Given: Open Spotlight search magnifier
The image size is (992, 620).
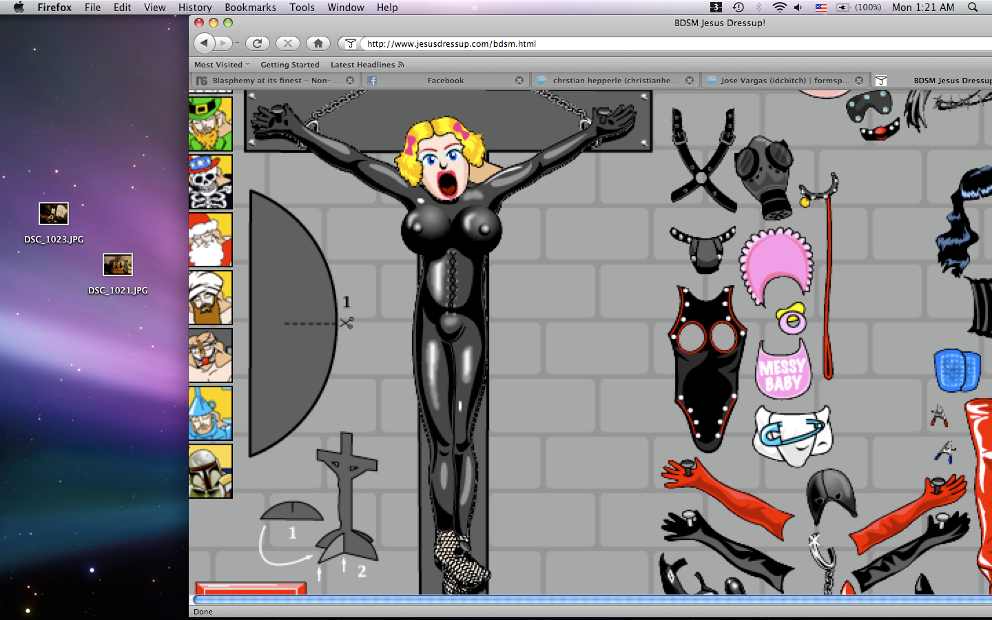Looking at the screenshot, I should click(x=973, y=7).
